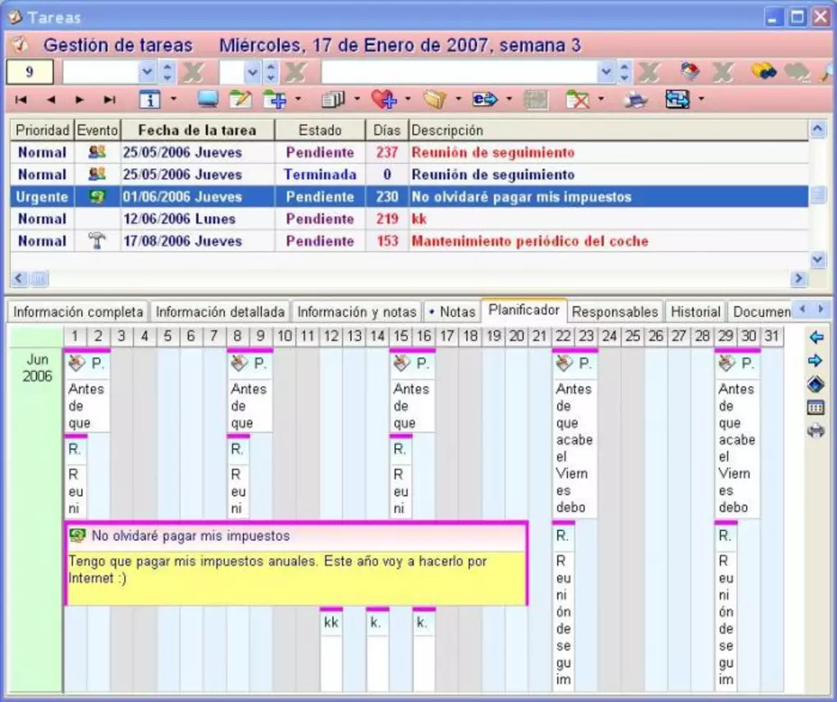This screenshot has height=702, width=837.
Task: Open the wide filter combo box dropdown
Action: [x=606, y=72]
